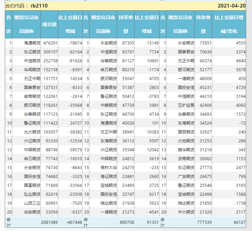Click total short position 777339

(204, 222)
